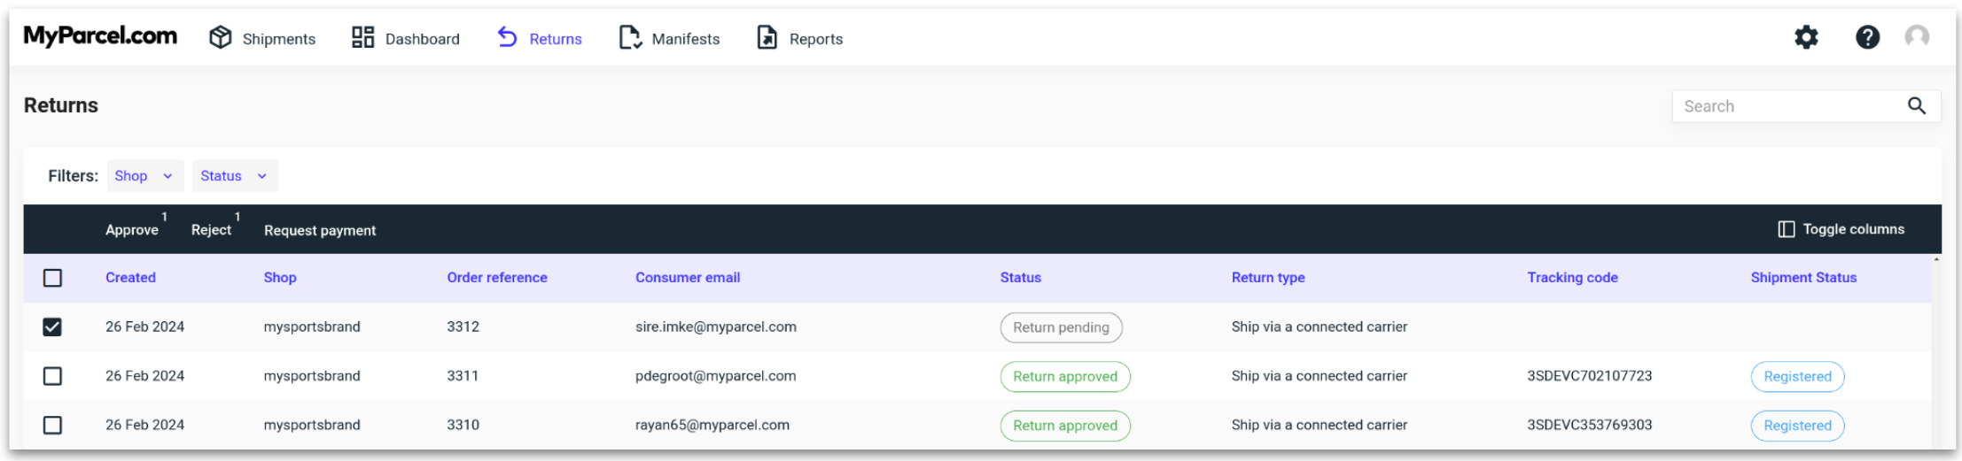Open settings via gear icon
The image size is (1962, 461).
coord(1806,37)
